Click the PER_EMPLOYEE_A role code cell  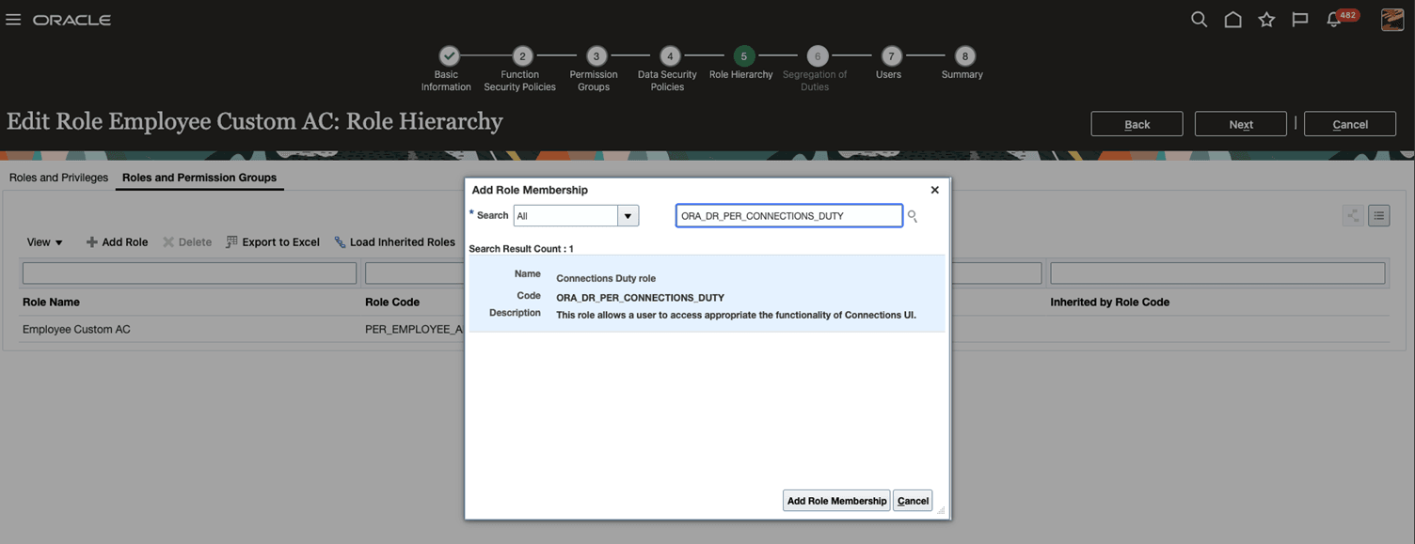(414, 330)
